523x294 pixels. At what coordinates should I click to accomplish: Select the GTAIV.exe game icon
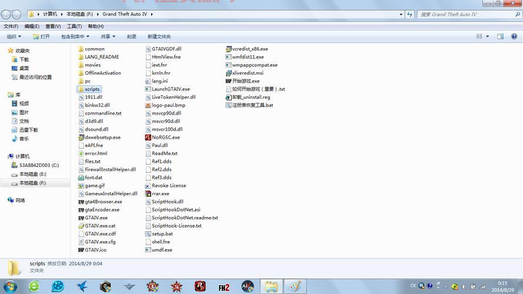pyautogui.click(x=81, y=218)
